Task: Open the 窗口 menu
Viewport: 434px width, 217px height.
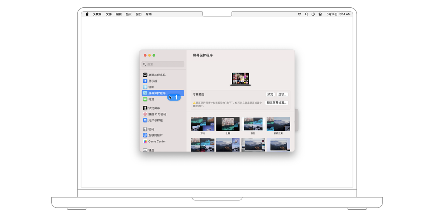Action: [139, 14]
